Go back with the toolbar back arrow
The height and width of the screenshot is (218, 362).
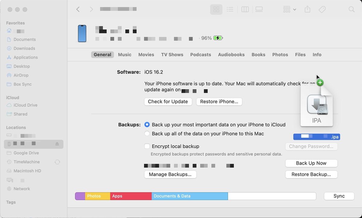click(78, 9)
